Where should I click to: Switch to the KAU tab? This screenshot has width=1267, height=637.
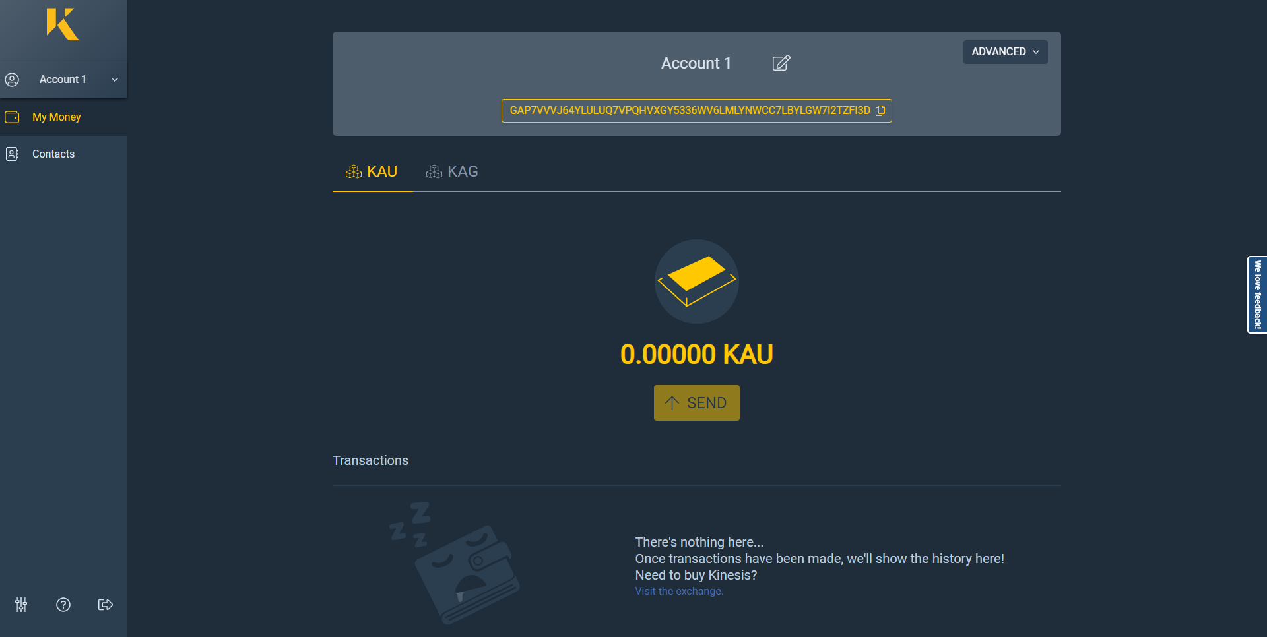point(372,172)
